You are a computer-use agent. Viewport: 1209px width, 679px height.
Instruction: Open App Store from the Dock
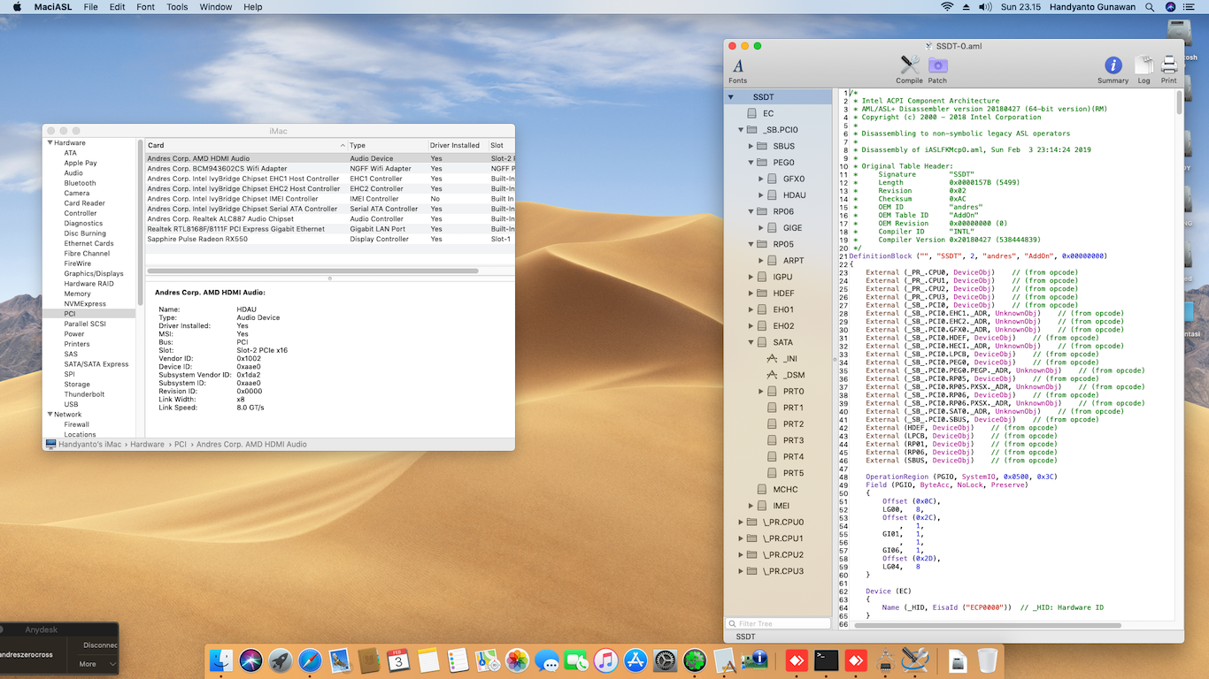coord(635,660)
